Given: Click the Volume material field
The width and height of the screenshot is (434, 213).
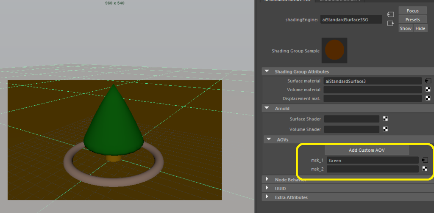Looking at the screenshot, I should point(373,90).
